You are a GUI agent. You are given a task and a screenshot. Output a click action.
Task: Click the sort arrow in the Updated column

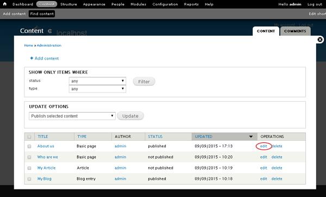pos(250,136)
